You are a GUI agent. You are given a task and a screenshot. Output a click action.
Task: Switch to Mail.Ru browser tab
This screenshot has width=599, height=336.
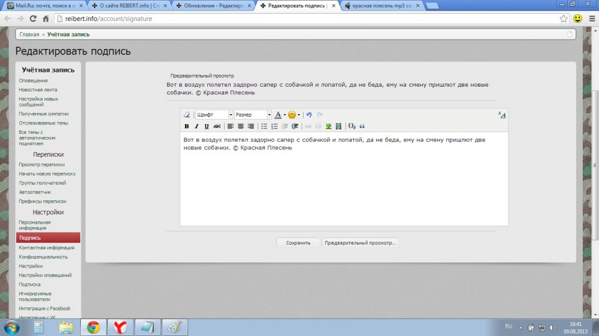click(x=44, y=6)
